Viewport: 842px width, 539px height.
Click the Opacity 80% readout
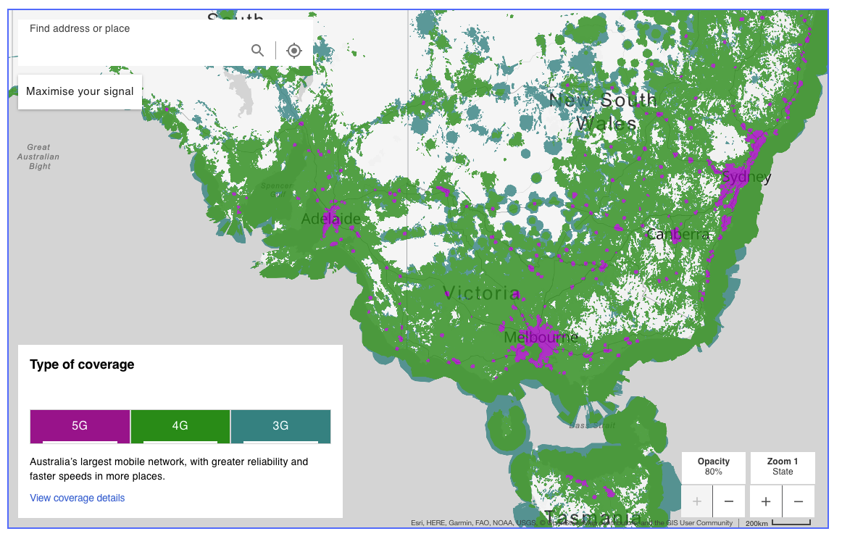[x=714, y=467]
